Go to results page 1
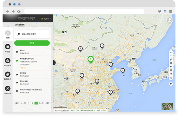Screen dimensions: 180x117 [x=29, y=103]
